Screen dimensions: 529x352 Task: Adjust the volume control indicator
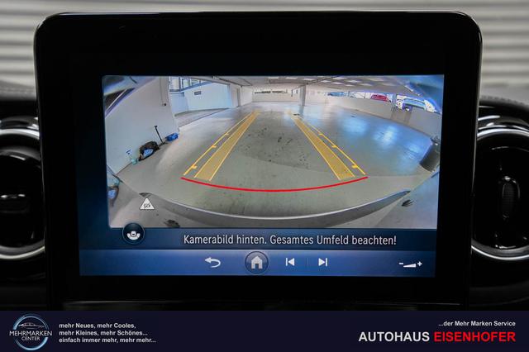click(411, 264)
